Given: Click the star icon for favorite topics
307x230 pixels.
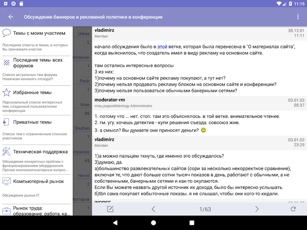Looking at the screenshot, I should pyautogui.click(x=6, y=92).
